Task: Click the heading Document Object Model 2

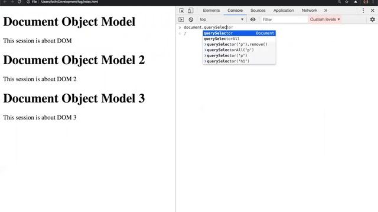Action: (74, 60)
